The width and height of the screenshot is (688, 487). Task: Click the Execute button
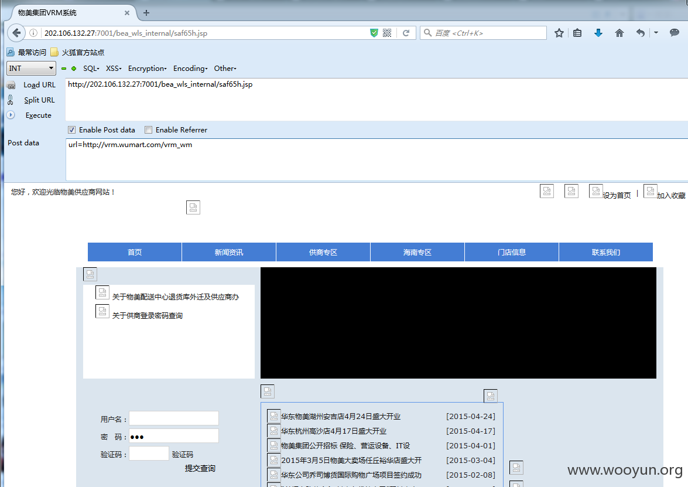[39, 115]
